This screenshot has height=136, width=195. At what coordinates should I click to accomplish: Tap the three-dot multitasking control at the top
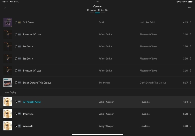97,2
